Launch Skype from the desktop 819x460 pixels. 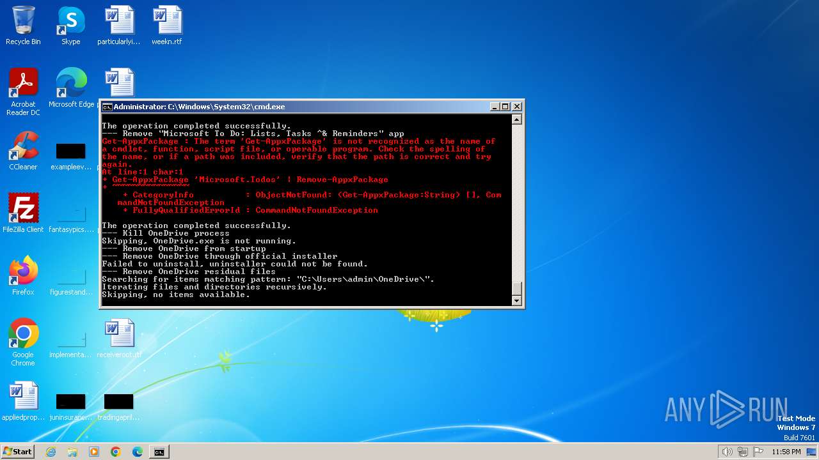(70, 26)
